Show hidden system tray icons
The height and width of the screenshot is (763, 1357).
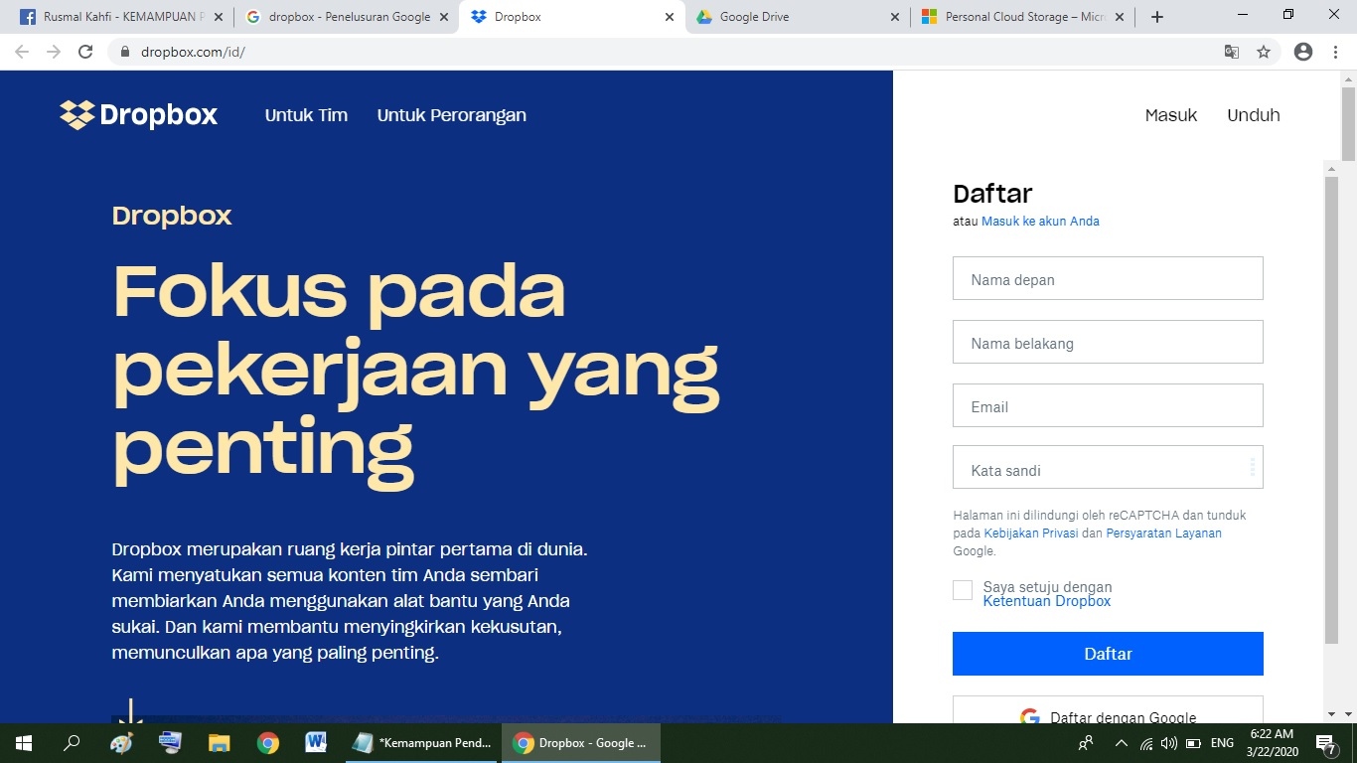coord(1122,743)
